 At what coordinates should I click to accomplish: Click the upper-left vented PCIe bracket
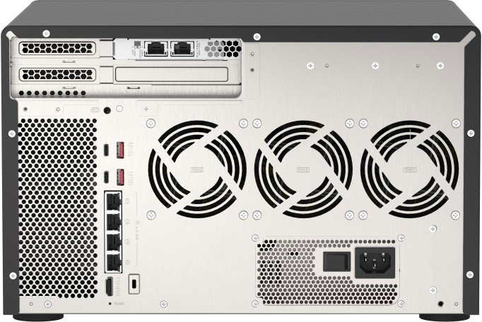click(x=57, y=49)
